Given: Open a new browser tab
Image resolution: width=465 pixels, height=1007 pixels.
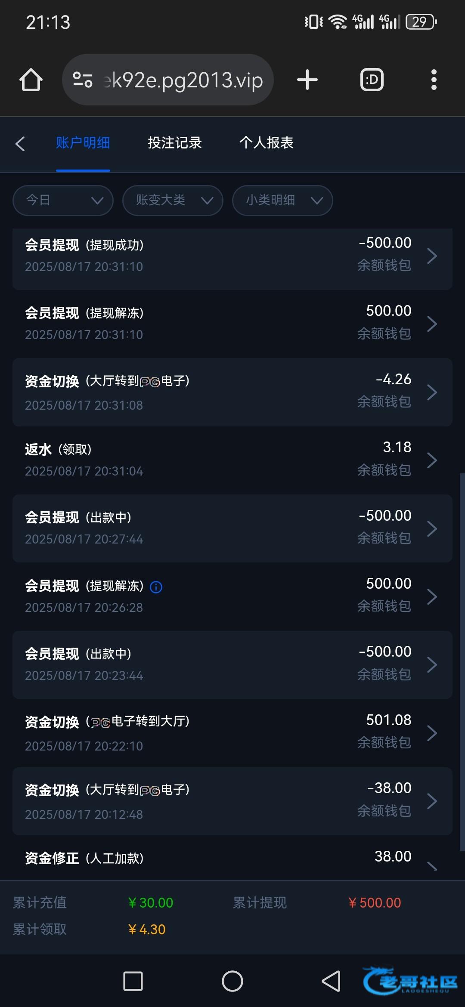Looking at the screenshot, I should click(x=307, y=80).
